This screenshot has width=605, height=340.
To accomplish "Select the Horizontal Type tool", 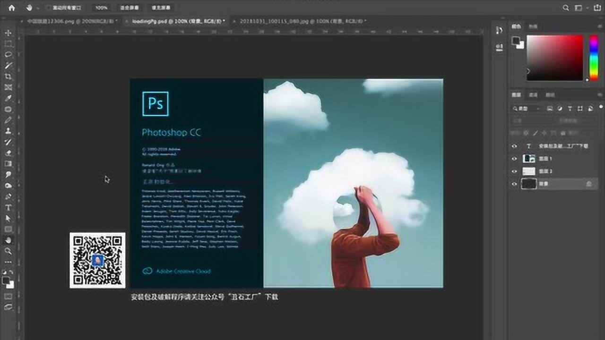I will pyautogui.click(x=8, y=208).
